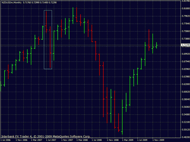Viewport: 190px width, 142px height.
Task: Select the current price label 0.72290
Action: pos(186,45)
